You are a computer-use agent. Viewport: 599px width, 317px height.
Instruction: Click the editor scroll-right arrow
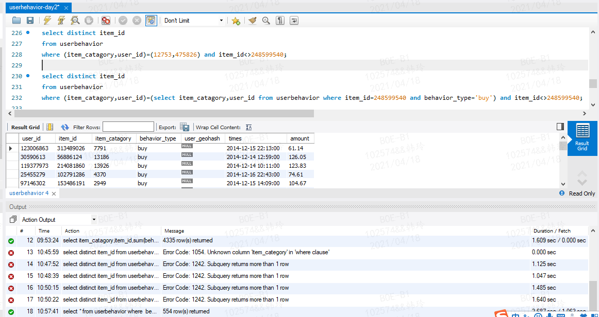pos(584,113)
